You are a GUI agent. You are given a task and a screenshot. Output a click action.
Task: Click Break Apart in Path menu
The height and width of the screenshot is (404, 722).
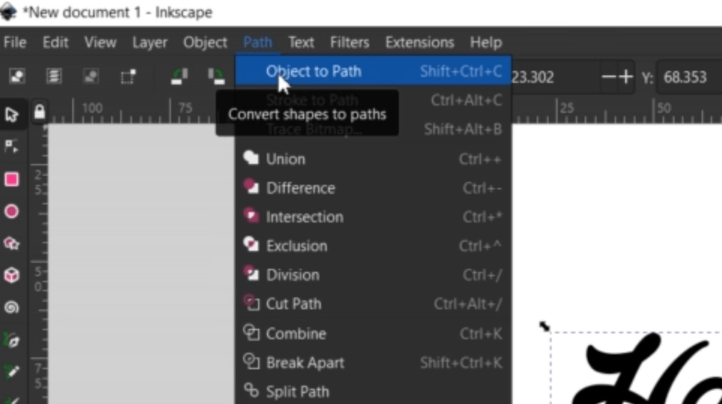(305, 363)
